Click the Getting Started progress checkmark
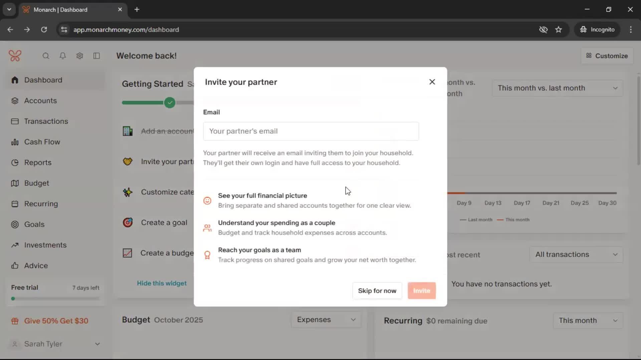641x360 pixels. (x=170, y=103)
